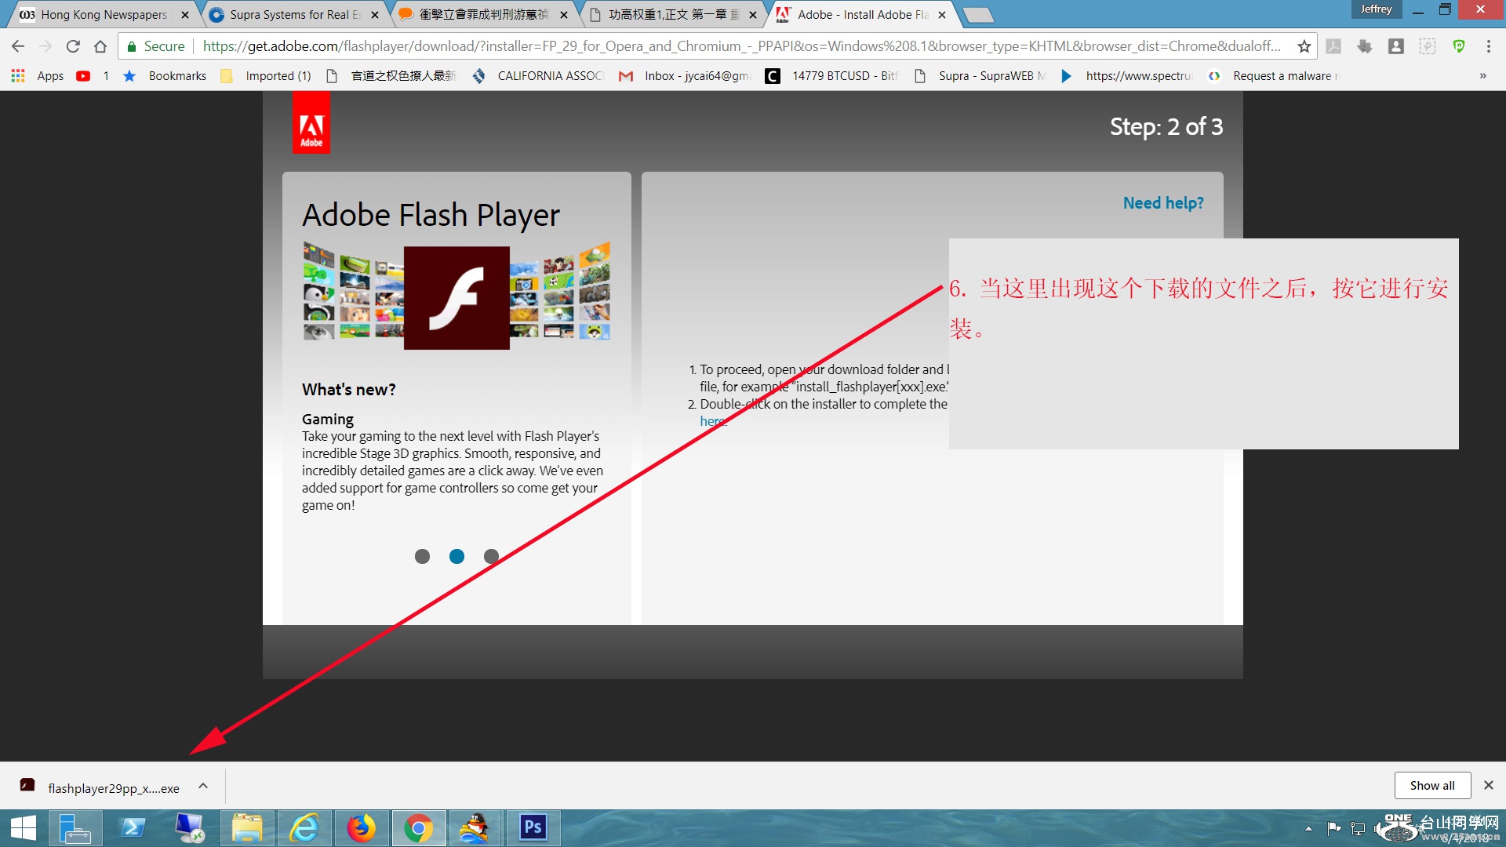Click the Gaming heading text
The image size is (1506, 847).
[328, 419]
